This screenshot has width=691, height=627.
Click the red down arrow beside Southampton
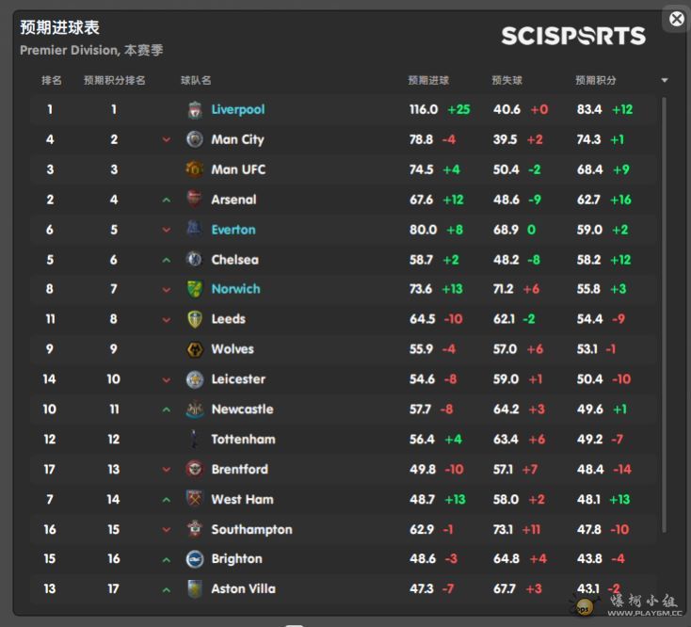(166, 530)
